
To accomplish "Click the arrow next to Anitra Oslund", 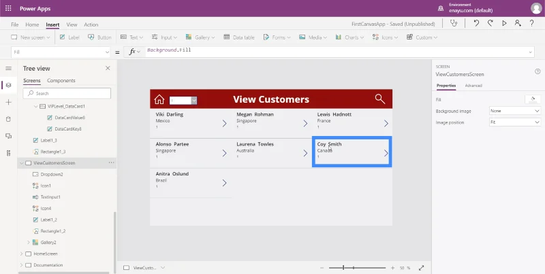I will [x=225, y=183].
